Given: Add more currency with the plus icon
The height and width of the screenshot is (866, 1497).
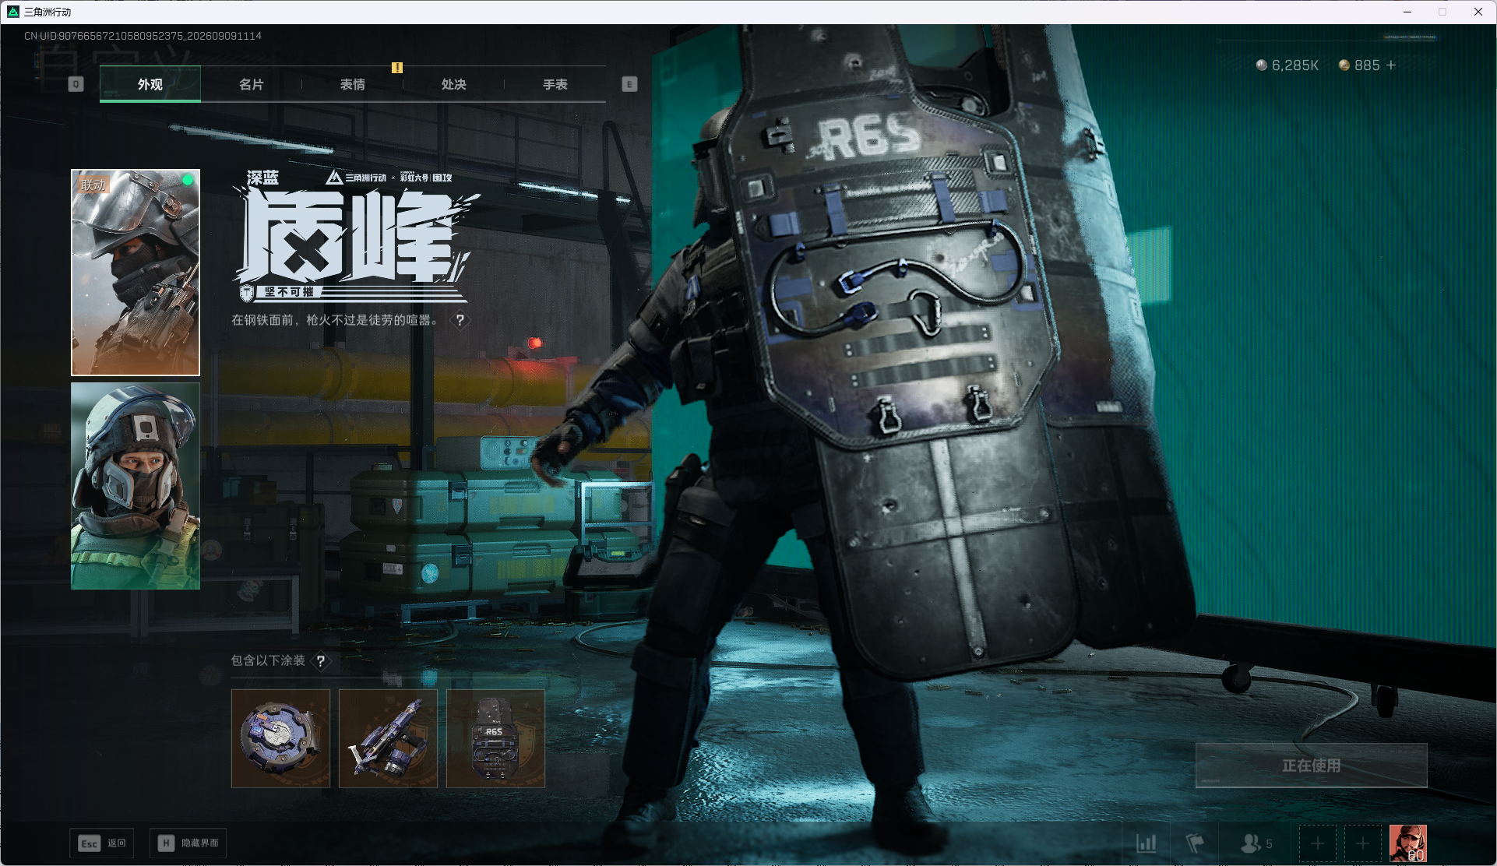Looking at the screenshot, I should 1391,65.
